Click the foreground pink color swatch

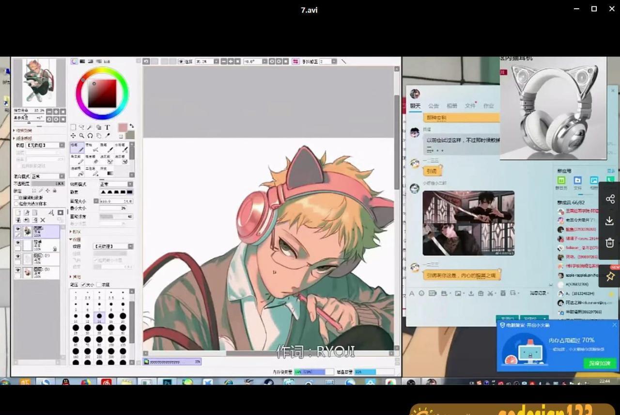click(123, 127)
